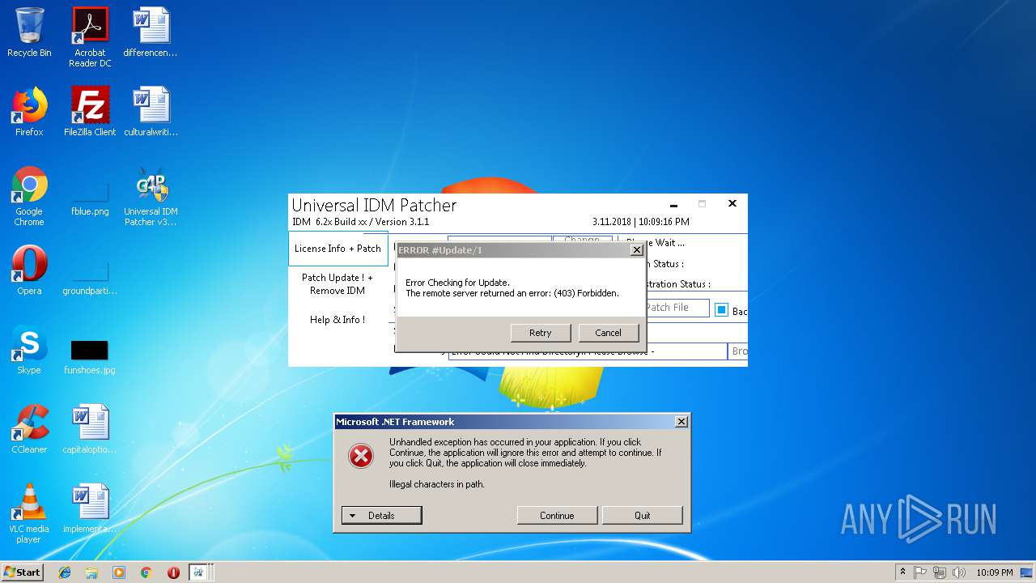Click the '3.11.2018 | 10:09:16 PM' timestamp
This screenshot has height=583, width=1036.
(641, 222)
